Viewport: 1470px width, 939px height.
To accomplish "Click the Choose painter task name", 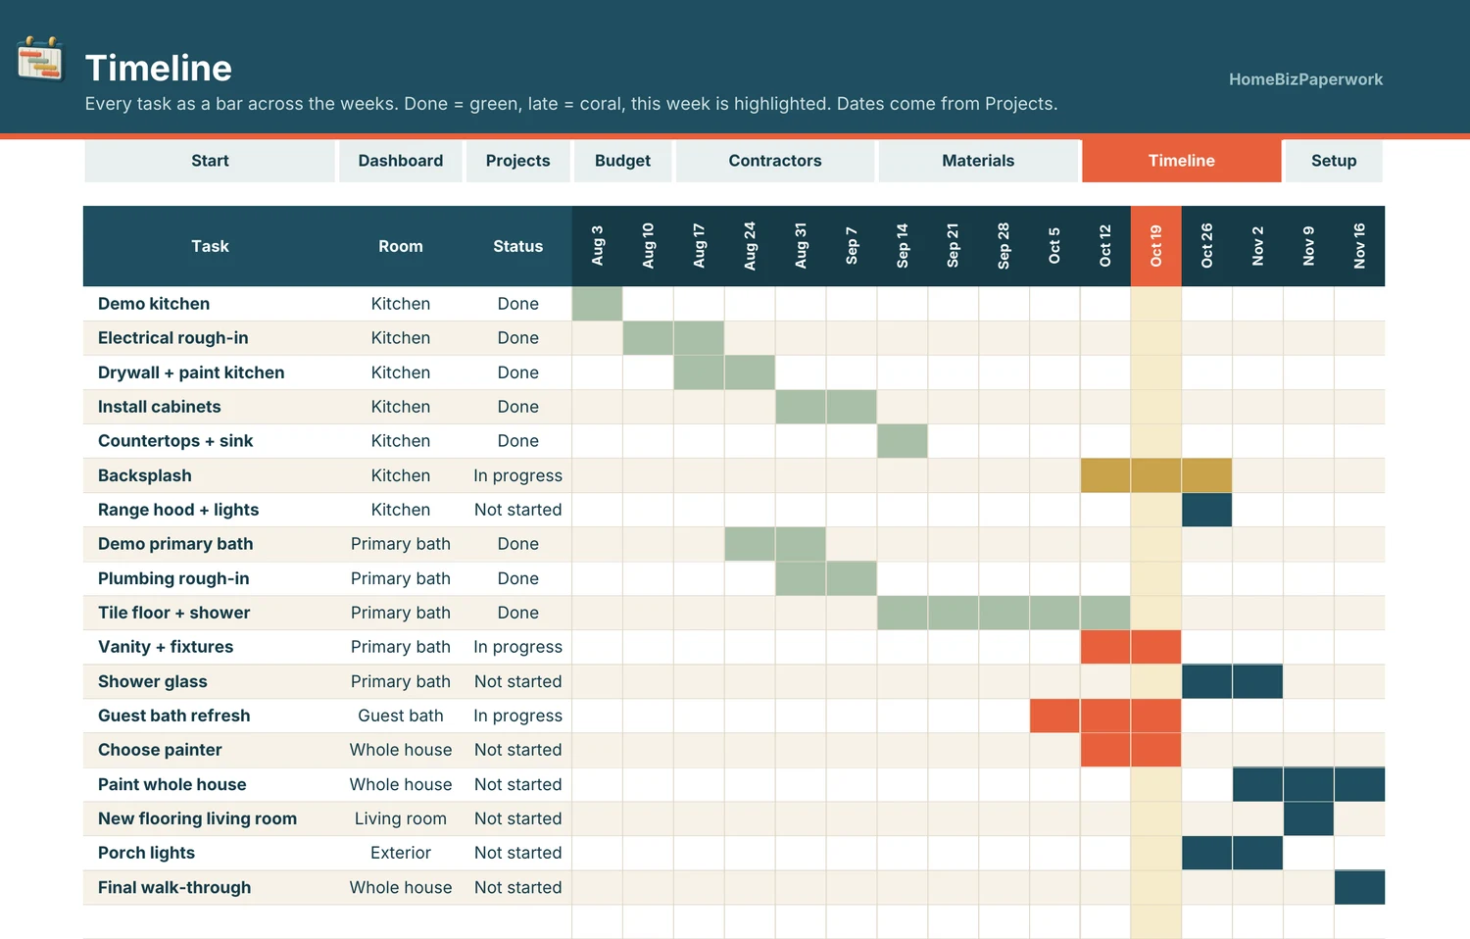I will click(160, 750).
